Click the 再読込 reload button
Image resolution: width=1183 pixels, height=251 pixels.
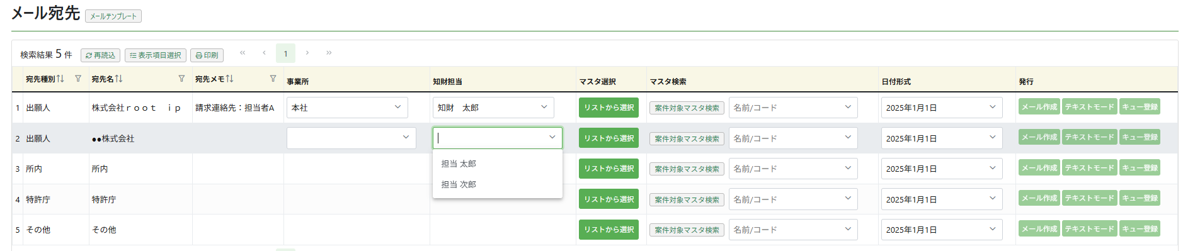100,55
